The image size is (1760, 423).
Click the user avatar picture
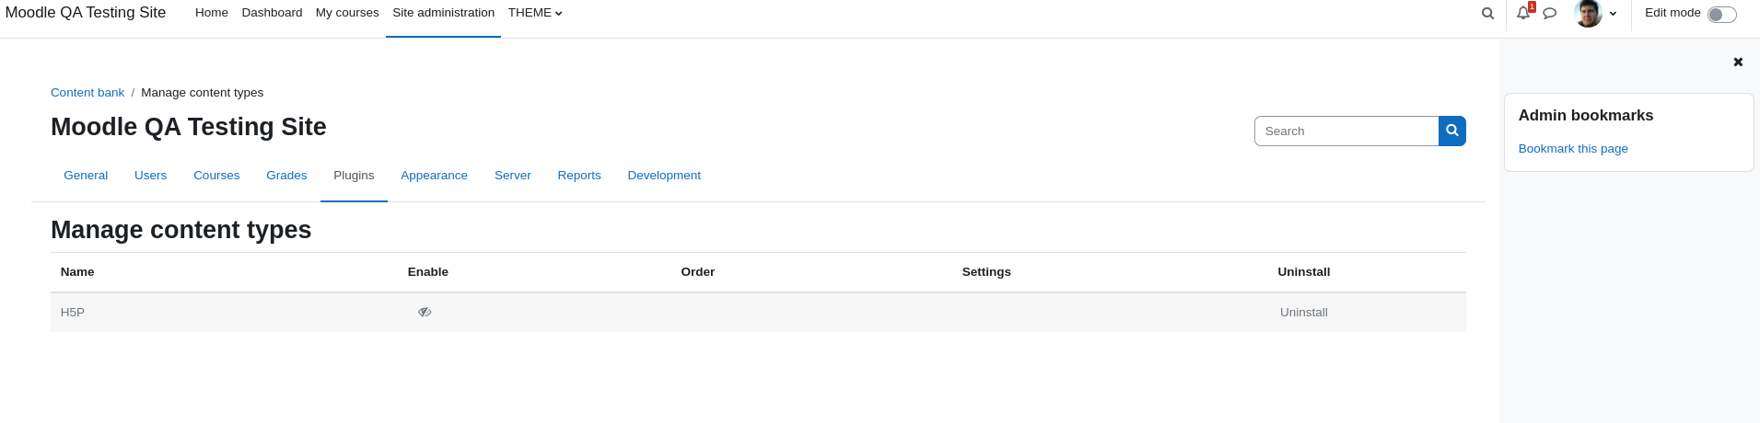[1588, 14]
